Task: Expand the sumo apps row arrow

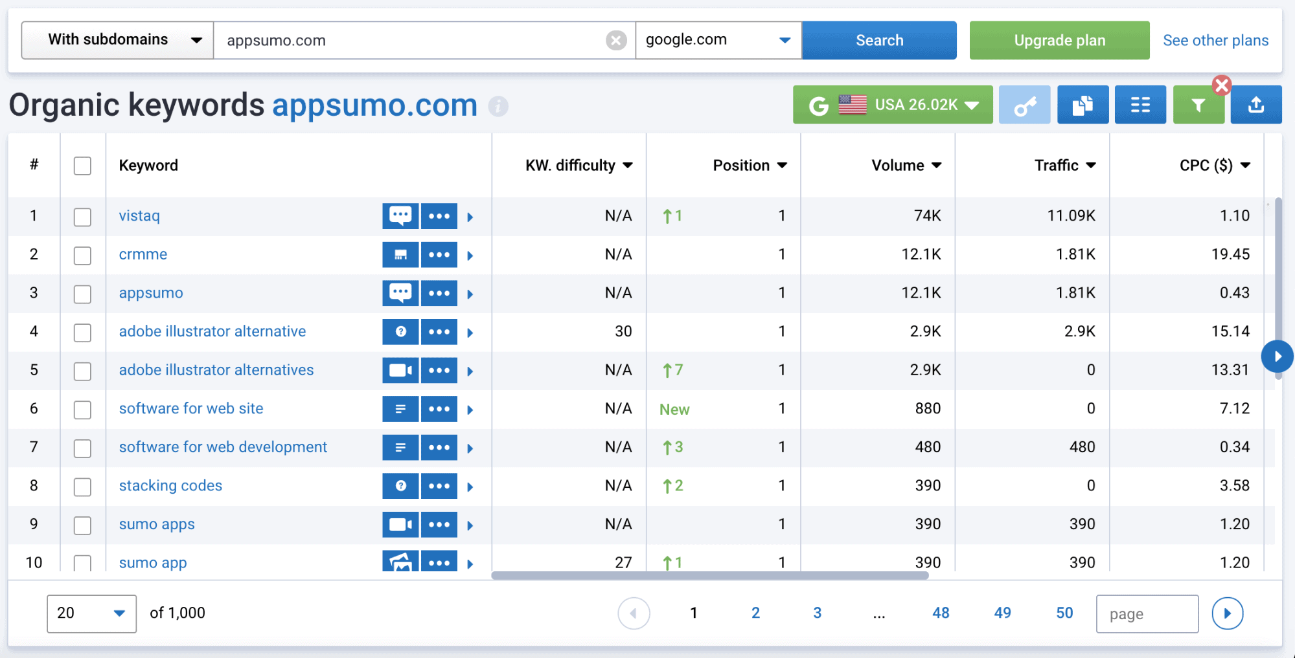Action: [x=470, y=525]
